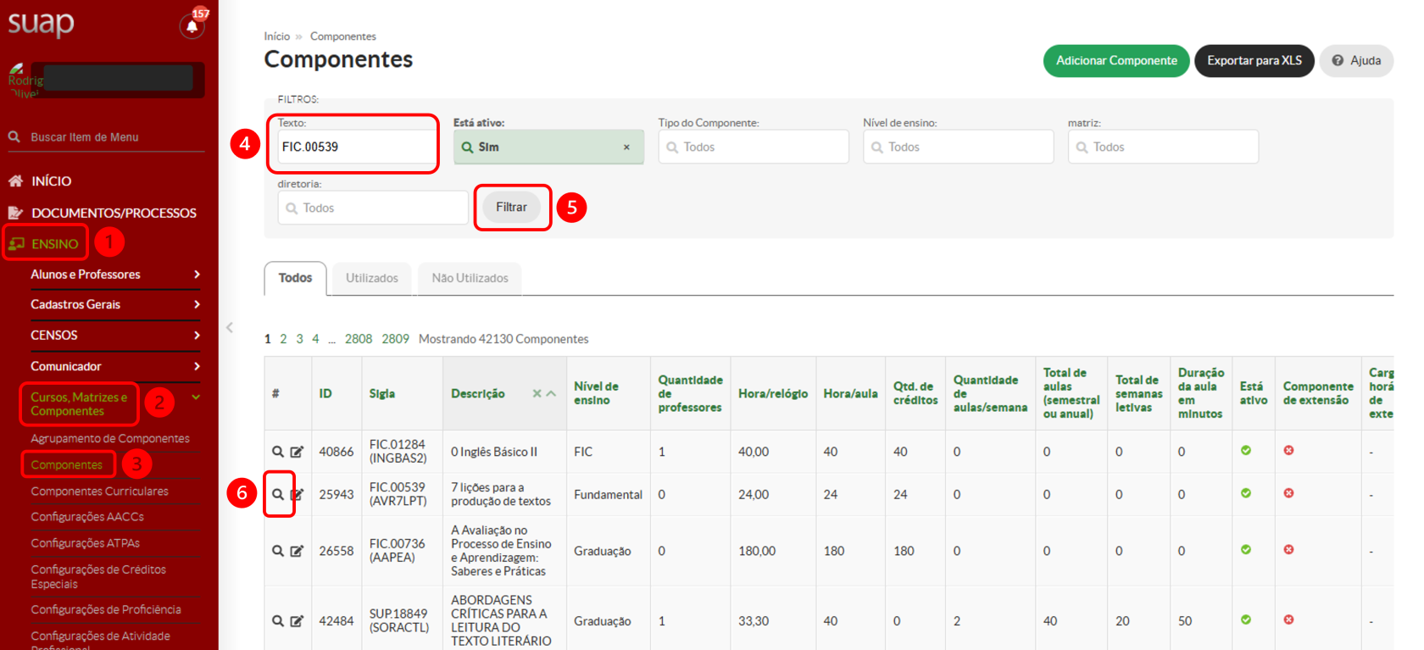Open Configurações AACCs menu item
Image resolution: width=1424 pixels, height=650 pixels.
pos(87,516)
